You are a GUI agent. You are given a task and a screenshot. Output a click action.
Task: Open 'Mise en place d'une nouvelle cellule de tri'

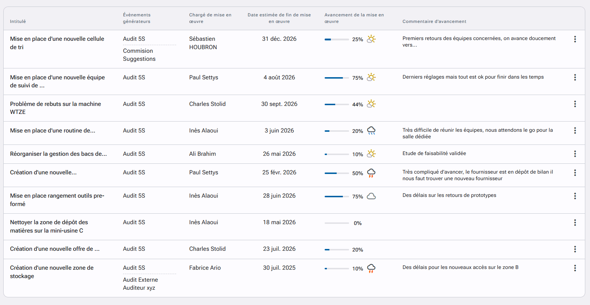coord(57,43)
